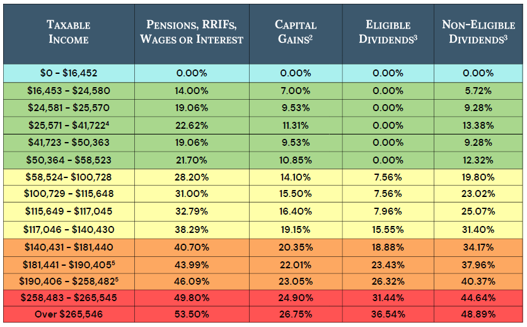Select the $181,441 - $190,405 bracket cell
527x327 pixels.
(69, 264)
